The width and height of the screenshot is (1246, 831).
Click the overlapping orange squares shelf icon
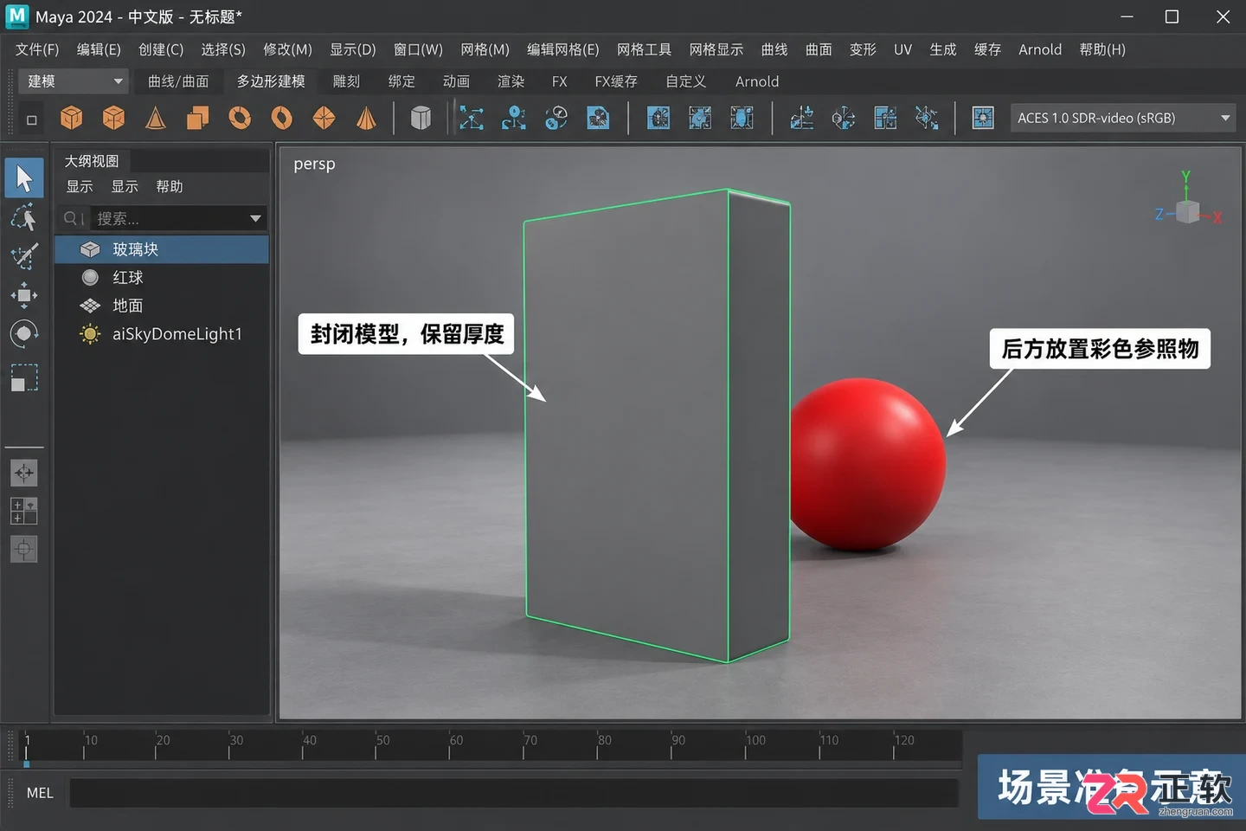pyautogui.click(x=198, y=118)
